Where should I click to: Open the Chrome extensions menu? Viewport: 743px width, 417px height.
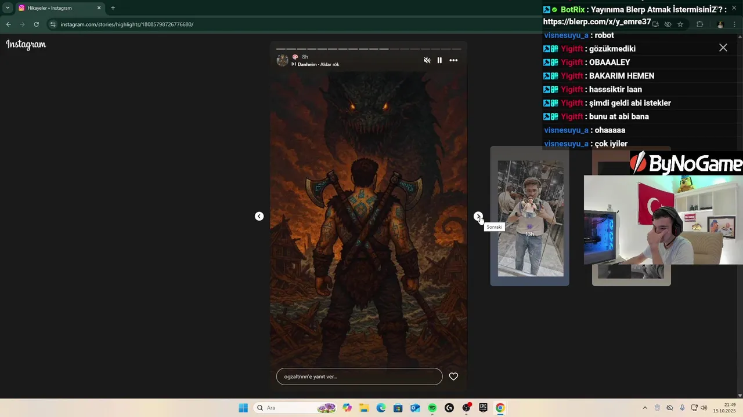point(699,24)
